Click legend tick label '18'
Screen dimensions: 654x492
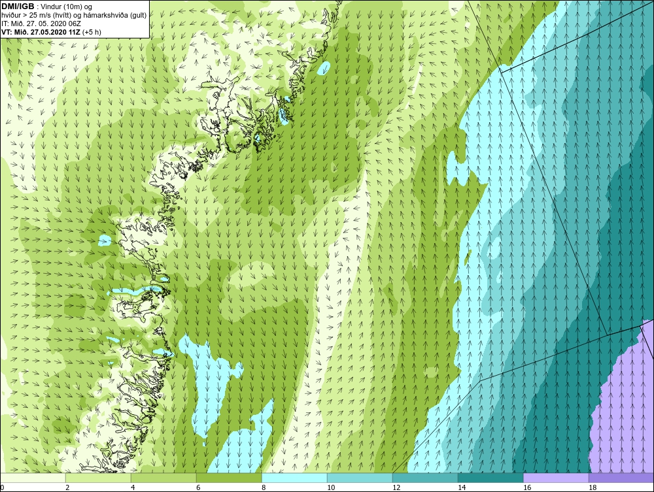[593, 488]
